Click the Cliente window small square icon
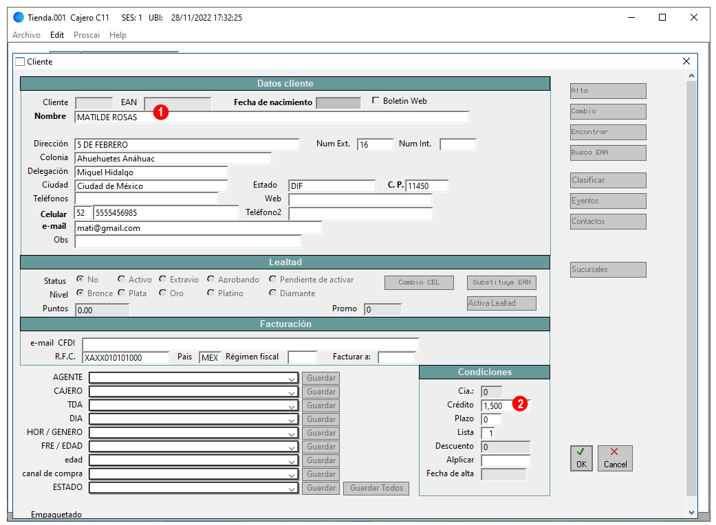This screenshot has height=525, width=716. (x=20, y=62)
